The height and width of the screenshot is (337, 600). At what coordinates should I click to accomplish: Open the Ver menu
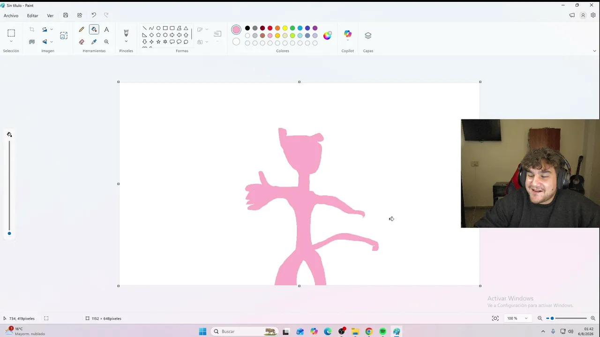50,15
